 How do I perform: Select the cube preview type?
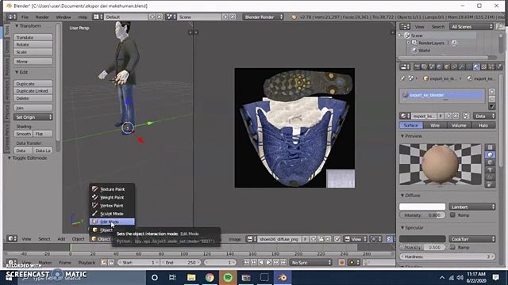click(491, 162)
